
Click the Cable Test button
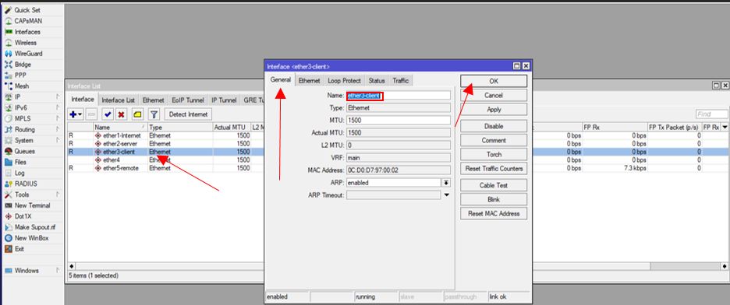tap(494, 185)
